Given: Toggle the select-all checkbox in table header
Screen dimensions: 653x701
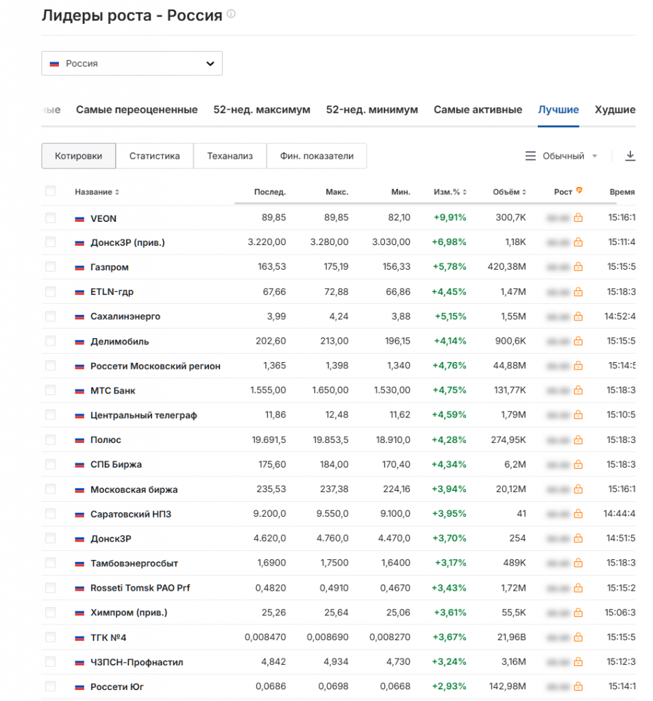Looking at the screenshot, I should (x=50, y=191).
